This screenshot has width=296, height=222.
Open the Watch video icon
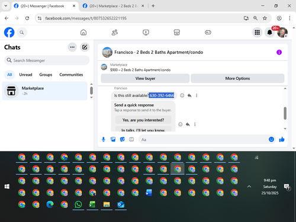(x=146, y=33)
